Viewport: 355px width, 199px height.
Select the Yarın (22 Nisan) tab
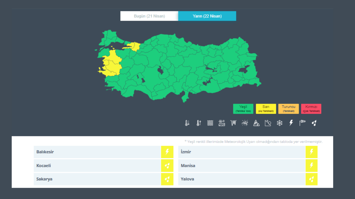pos(207,16)
